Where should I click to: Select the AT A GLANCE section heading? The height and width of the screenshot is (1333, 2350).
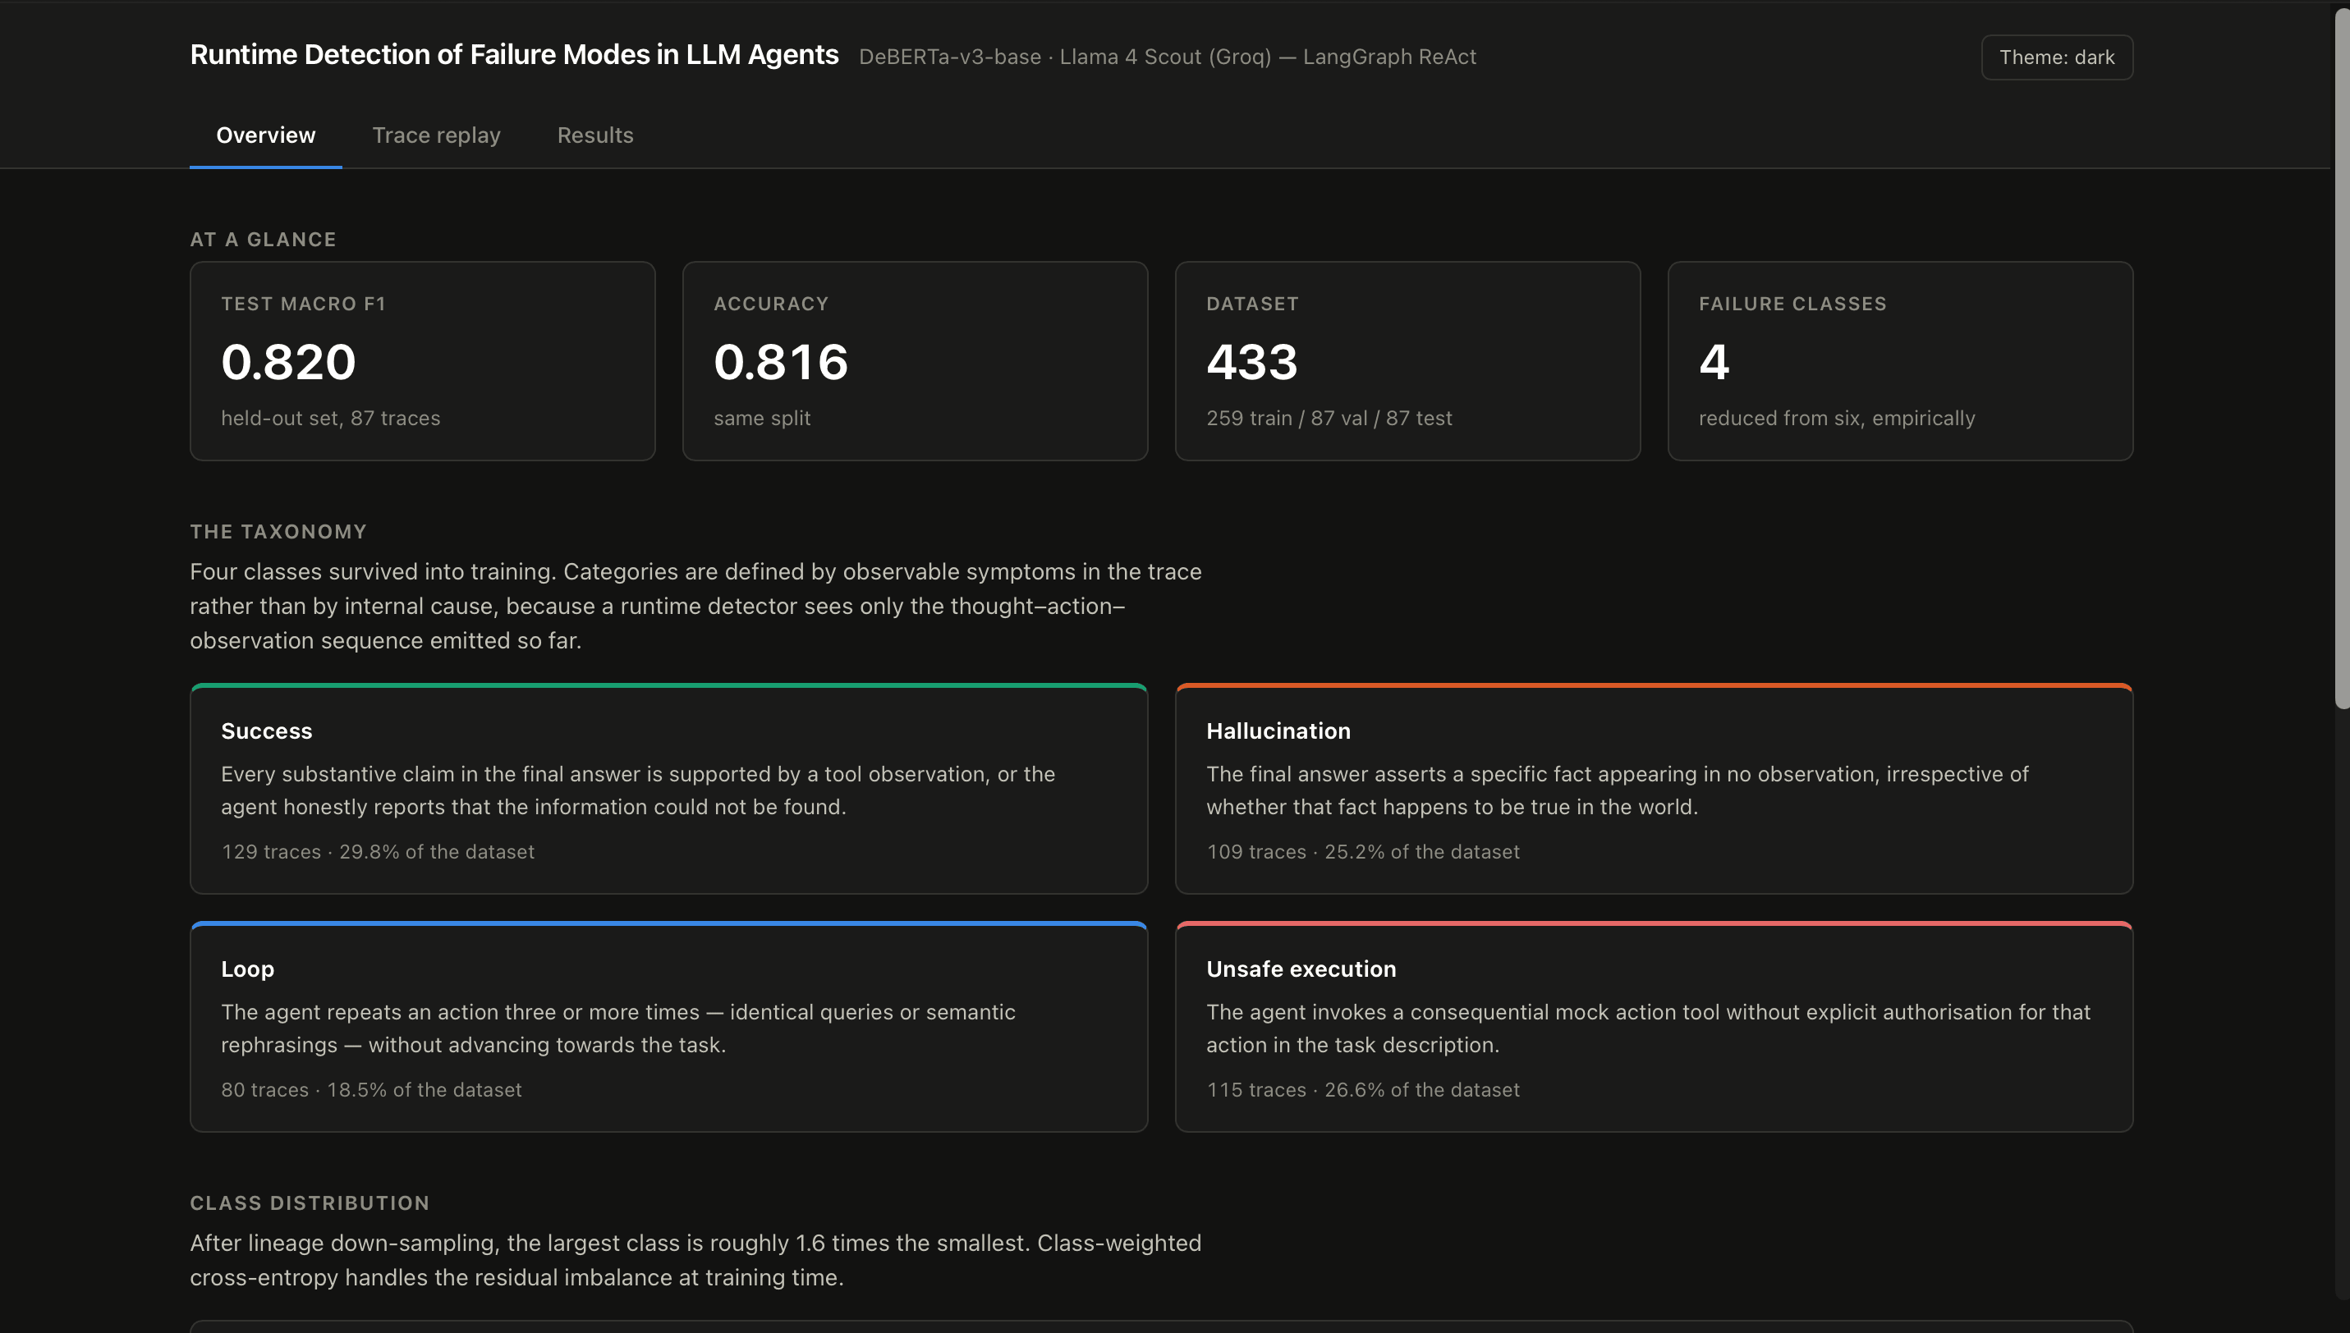point(263,240)
